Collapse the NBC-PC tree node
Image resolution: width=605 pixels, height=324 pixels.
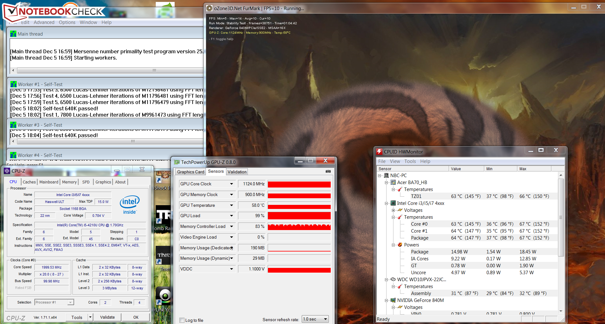(380, 176)
